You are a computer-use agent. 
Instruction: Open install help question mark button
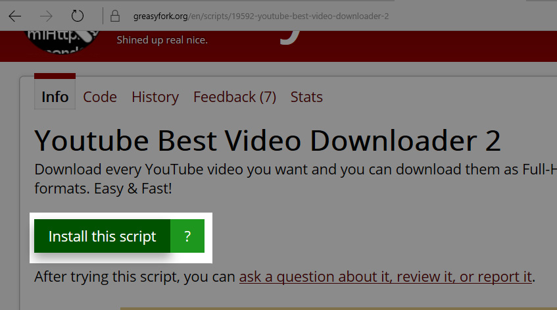tap(187, 236)
